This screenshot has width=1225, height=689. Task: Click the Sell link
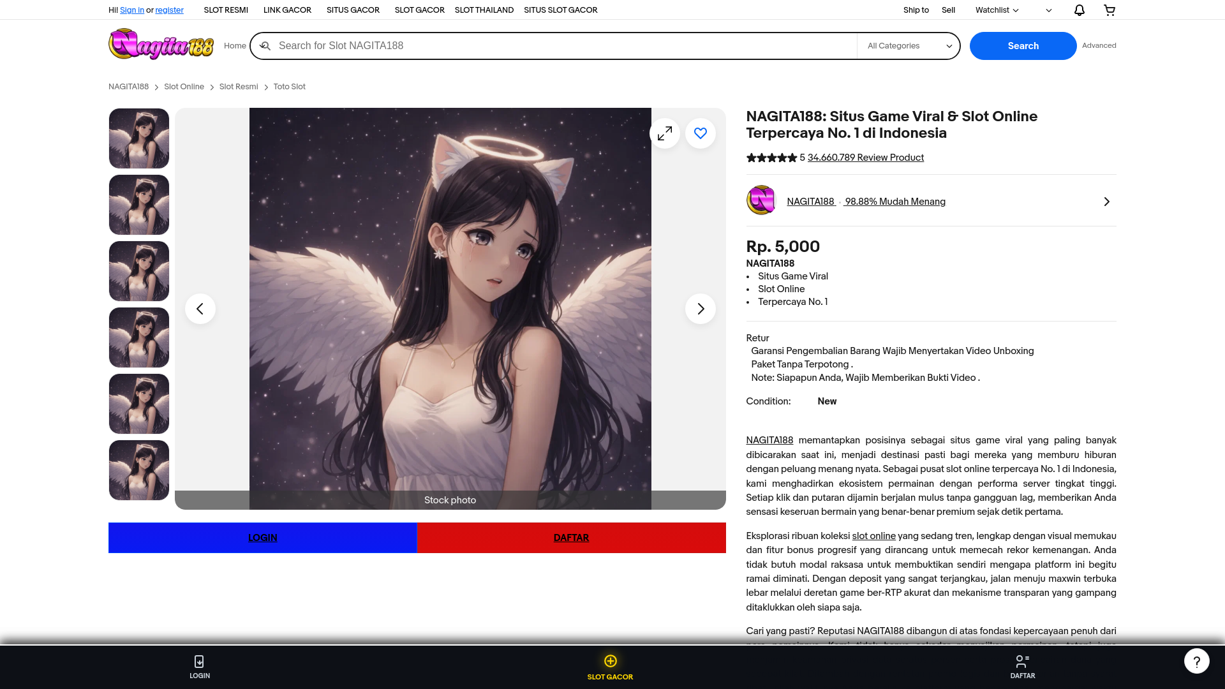click(948, 10)
